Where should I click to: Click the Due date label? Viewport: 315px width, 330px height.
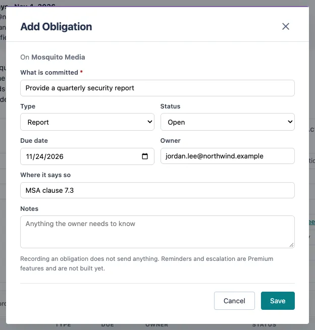click(34, 141)
